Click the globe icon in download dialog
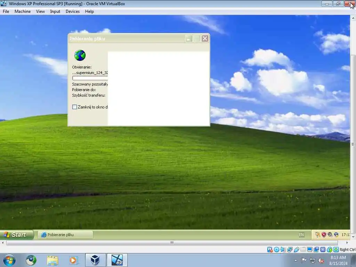The height and width of the screenshot is (267, 356). coord(80,55)
